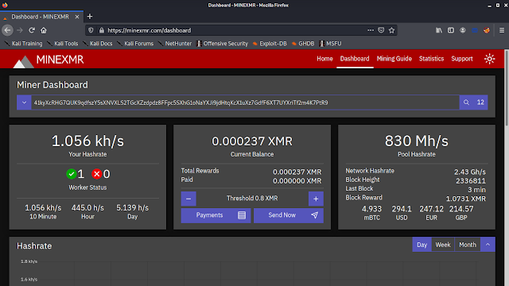This screenshot has height=286, width=509.
Task: Open Support in site navigation
Action: tap(462, 59)
